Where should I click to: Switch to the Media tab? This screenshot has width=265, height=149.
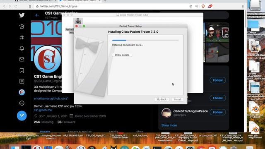tap(113, 131)
